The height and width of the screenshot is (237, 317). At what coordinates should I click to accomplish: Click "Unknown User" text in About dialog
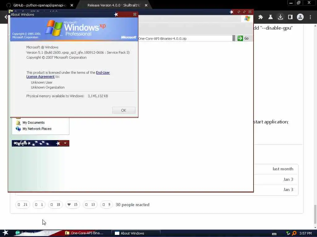[x=42, y=82]
